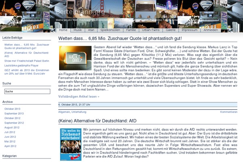Open 'GEZ erhöht ab 2013 die Einnahmen' post
Viewport: 243px width, 162px height.
point(27,72)
